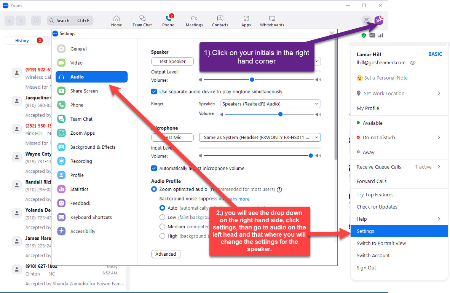Click the help icon beside Zoom optimized audio

click(279, 190)
